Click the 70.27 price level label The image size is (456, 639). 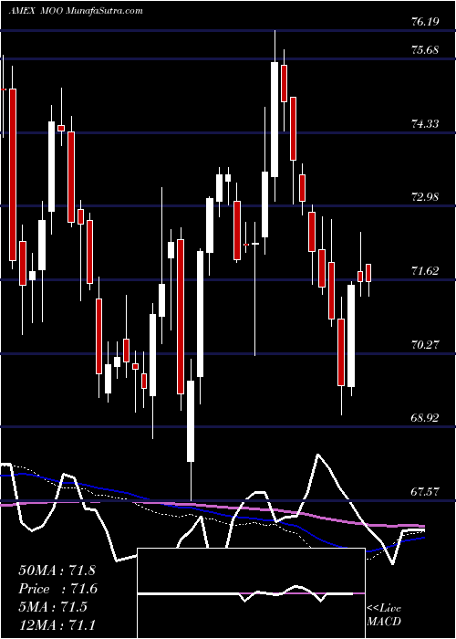(x=425, y=345)
